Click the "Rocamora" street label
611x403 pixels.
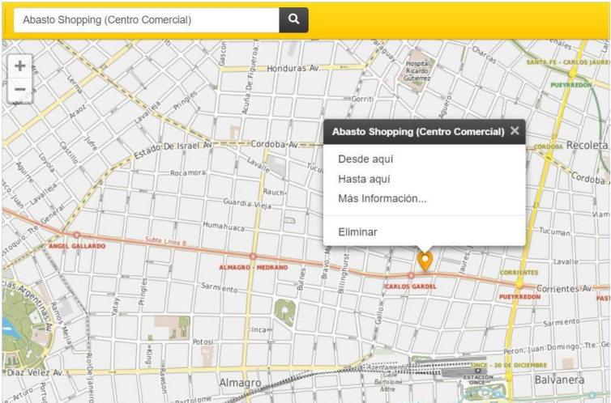point(188,172)
